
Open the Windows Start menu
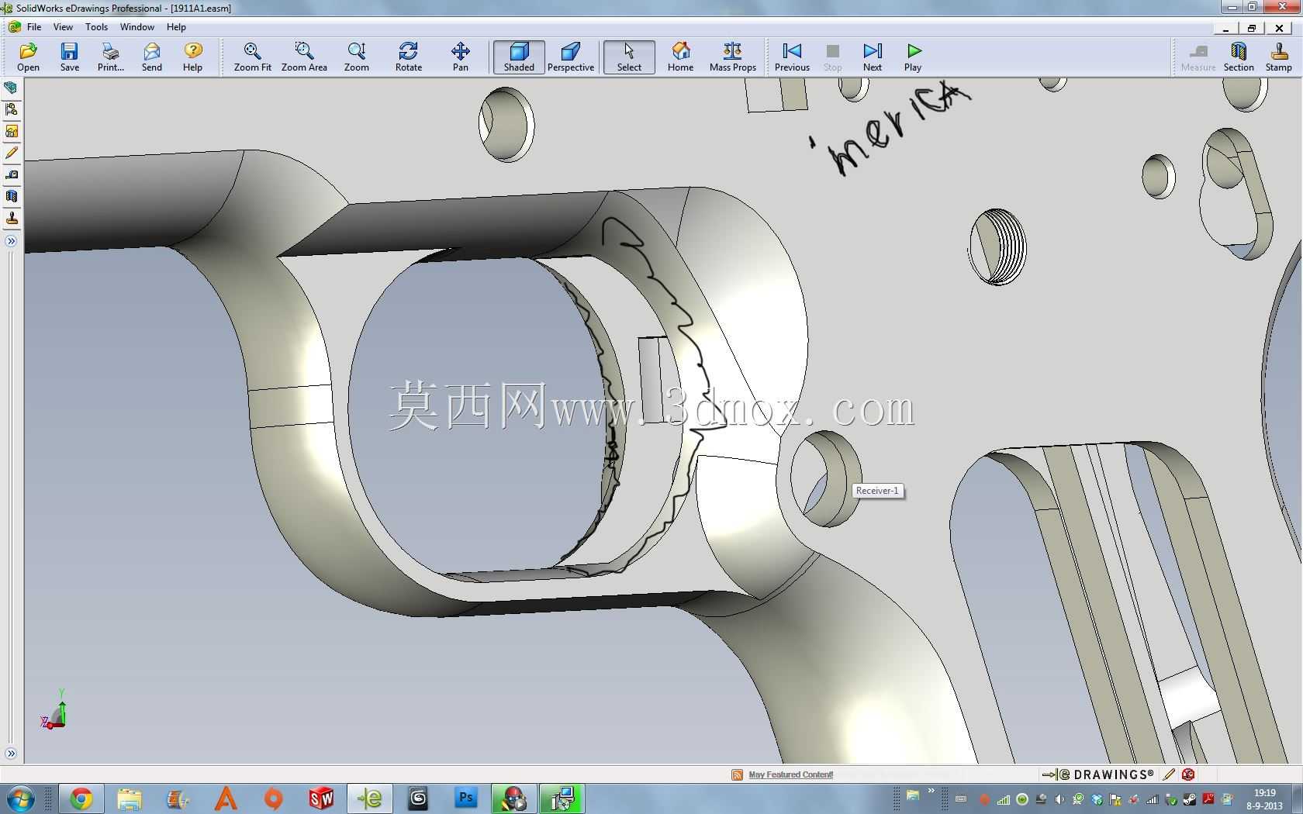point(19,798)
